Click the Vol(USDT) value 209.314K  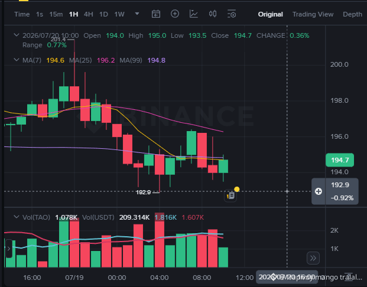[134, 217]
